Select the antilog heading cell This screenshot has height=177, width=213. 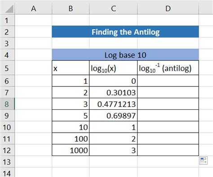(168, 68)
